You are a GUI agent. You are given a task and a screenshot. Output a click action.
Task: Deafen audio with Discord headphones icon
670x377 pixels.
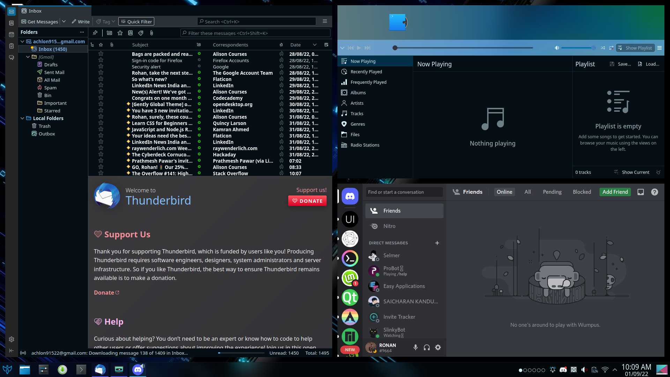[426, 347]
